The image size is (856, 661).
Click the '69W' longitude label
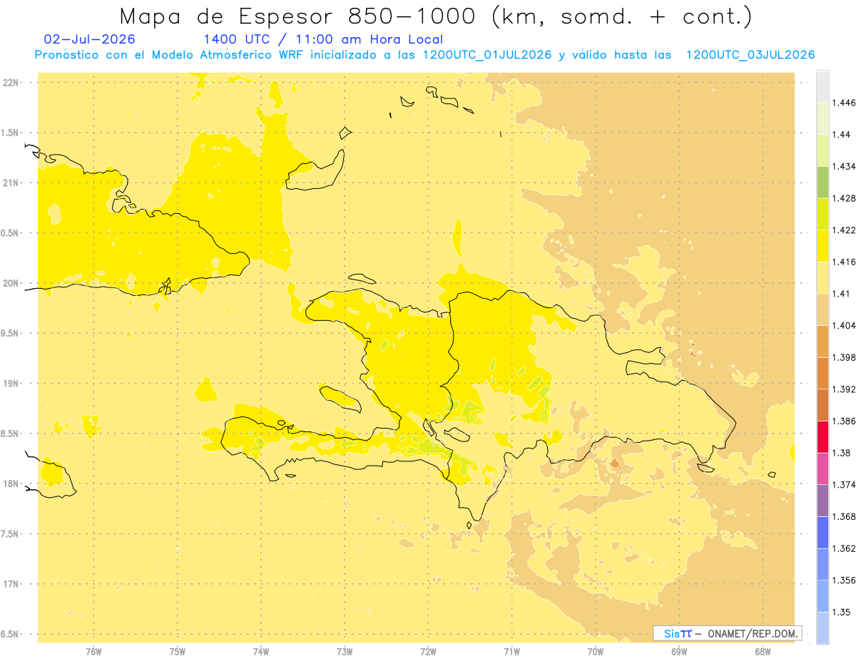pos(679,651)
